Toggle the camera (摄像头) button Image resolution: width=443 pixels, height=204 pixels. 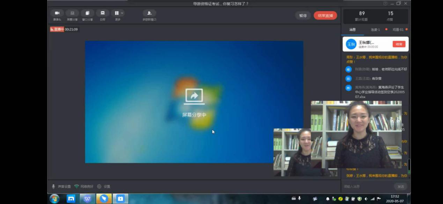point(57,13)
